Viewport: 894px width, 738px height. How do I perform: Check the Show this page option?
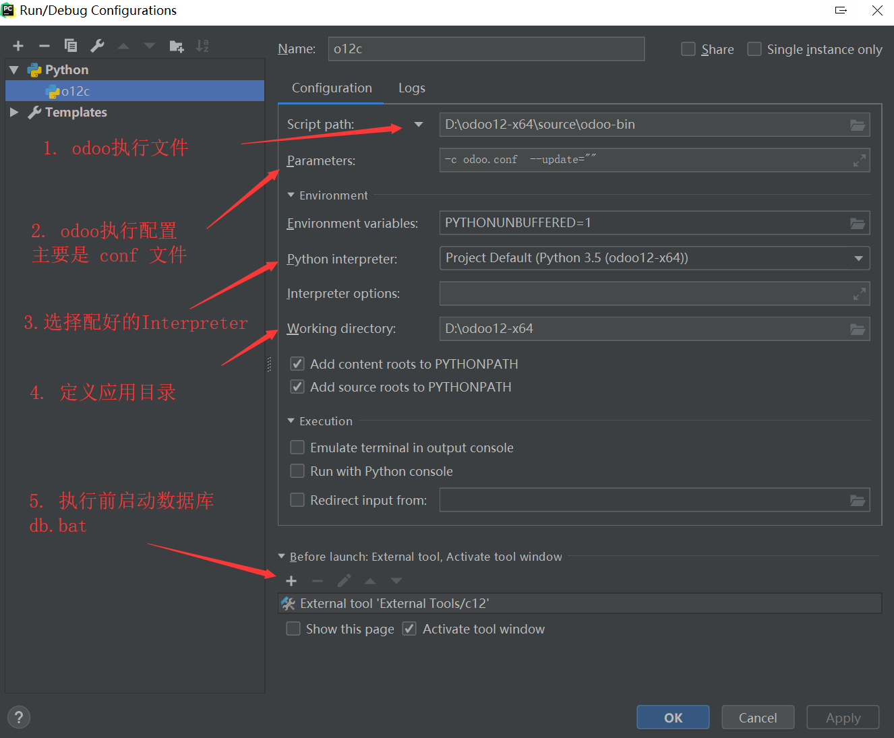[x=293, y=629]
